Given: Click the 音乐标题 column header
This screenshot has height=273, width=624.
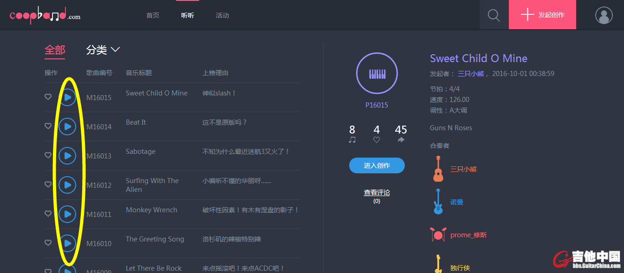Looking at the screenshot, I should (x=139, y=73).
